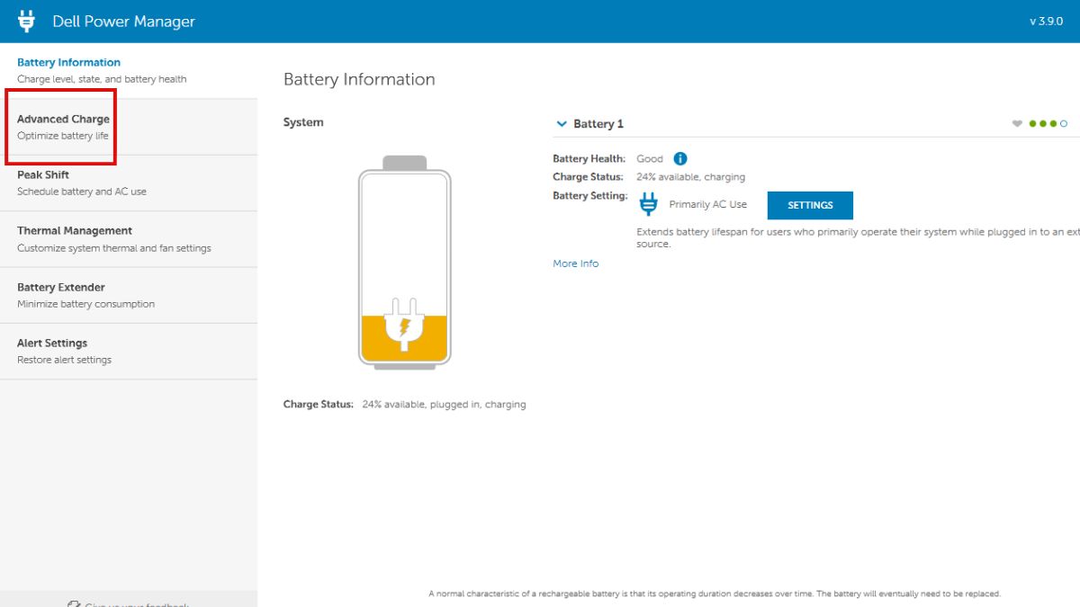Click the battery health heart icon

(1017, 124)
